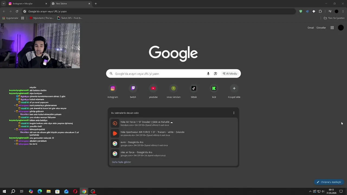Open Chrome profile avatar in toolbar
Image resolution: width=347 pixels, height=195 pixels.
[x=336, y=11]
